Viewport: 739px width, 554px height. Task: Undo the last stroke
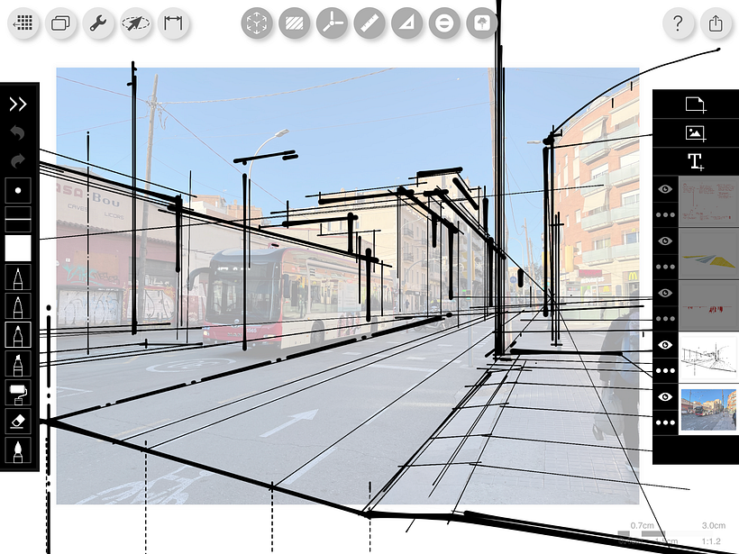pos(18,132)
